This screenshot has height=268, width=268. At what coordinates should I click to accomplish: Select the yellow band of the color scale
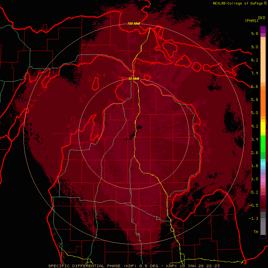click(x=263, y=127)
